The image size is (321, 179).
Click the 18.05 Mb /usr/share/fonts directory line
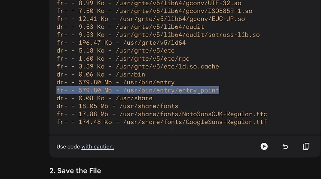coord(117,106)
